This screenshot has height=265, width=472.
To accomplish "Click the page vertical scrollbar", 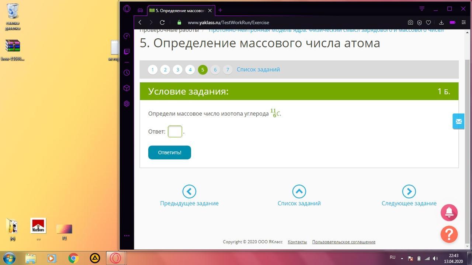I will click(468, 151).
